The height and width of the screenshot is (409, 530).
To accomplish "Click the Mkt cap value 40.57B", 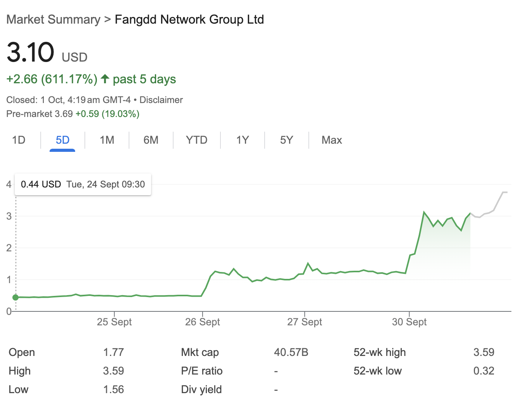I will click(x=291, y=352).
